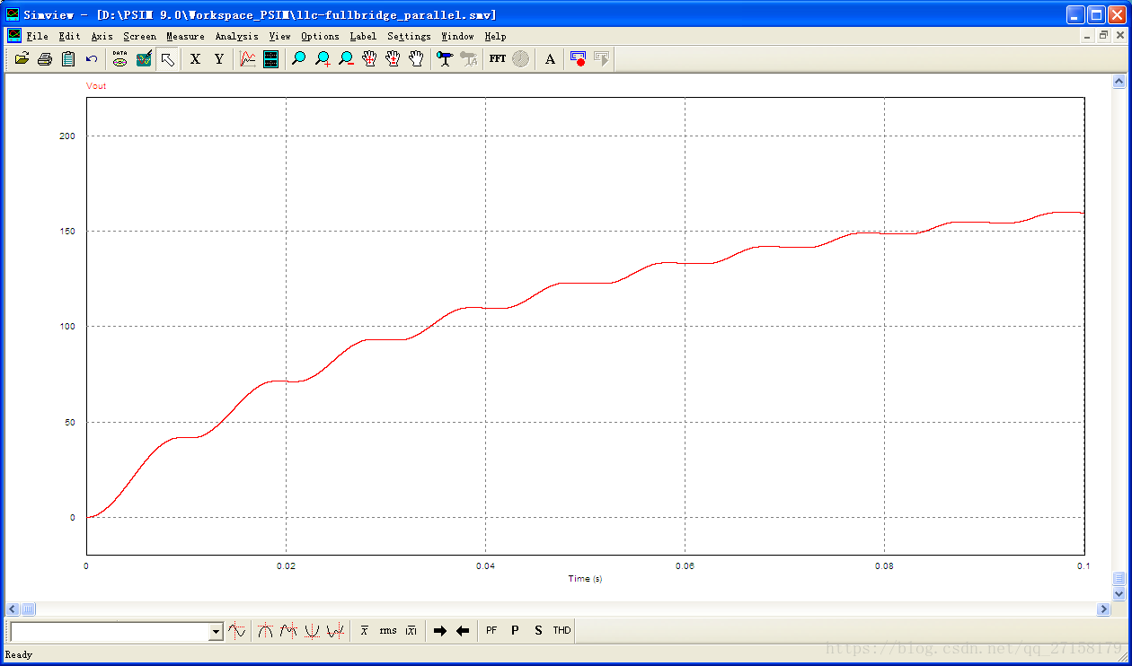The width and height of the screenshot is (1132, 666).
Task: Click the zoom in magnifier with plus
Action: point(323,59)
